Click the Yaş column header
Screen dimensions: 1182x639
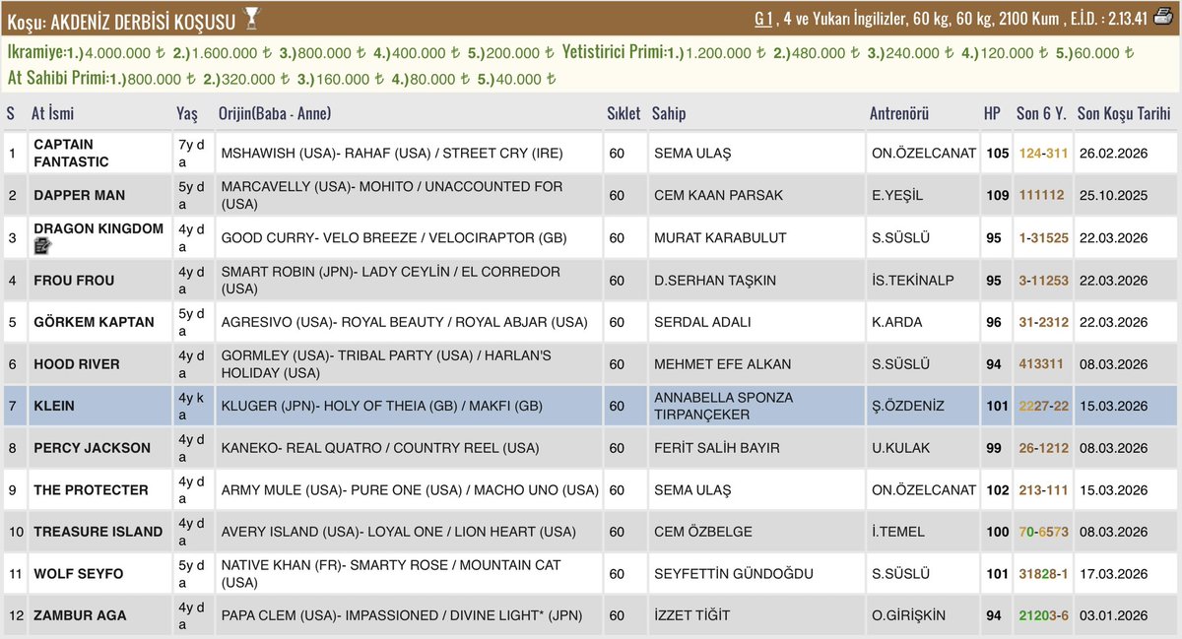pyautogui.click(x=187, y=113)
